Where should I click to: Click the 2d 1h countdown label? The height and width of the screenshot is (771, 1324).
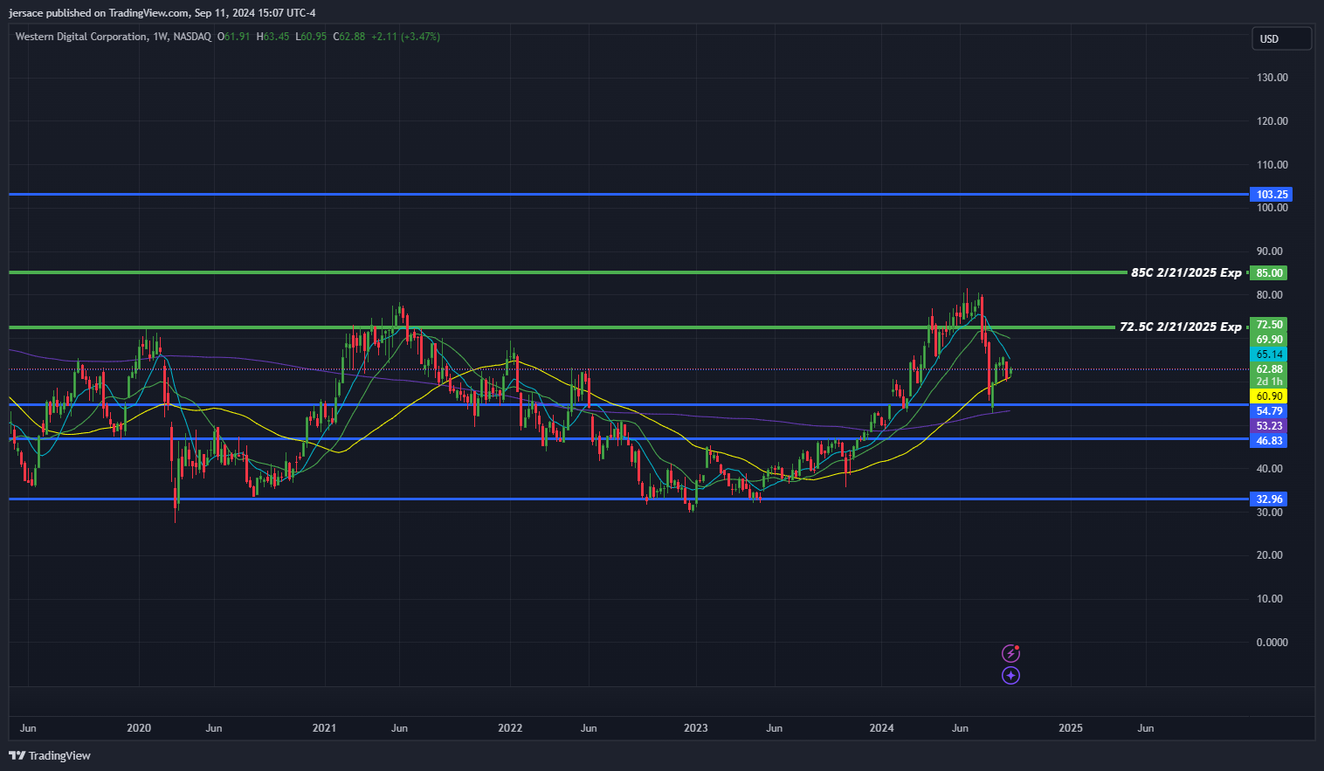[1269, 382]
